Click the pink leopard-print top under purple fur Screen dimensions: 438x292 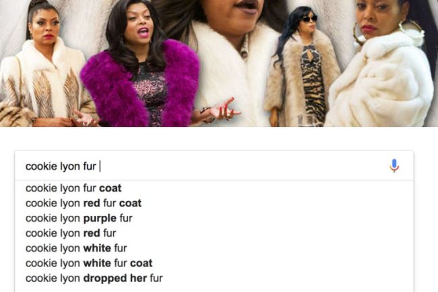click(x=151, y=94)
